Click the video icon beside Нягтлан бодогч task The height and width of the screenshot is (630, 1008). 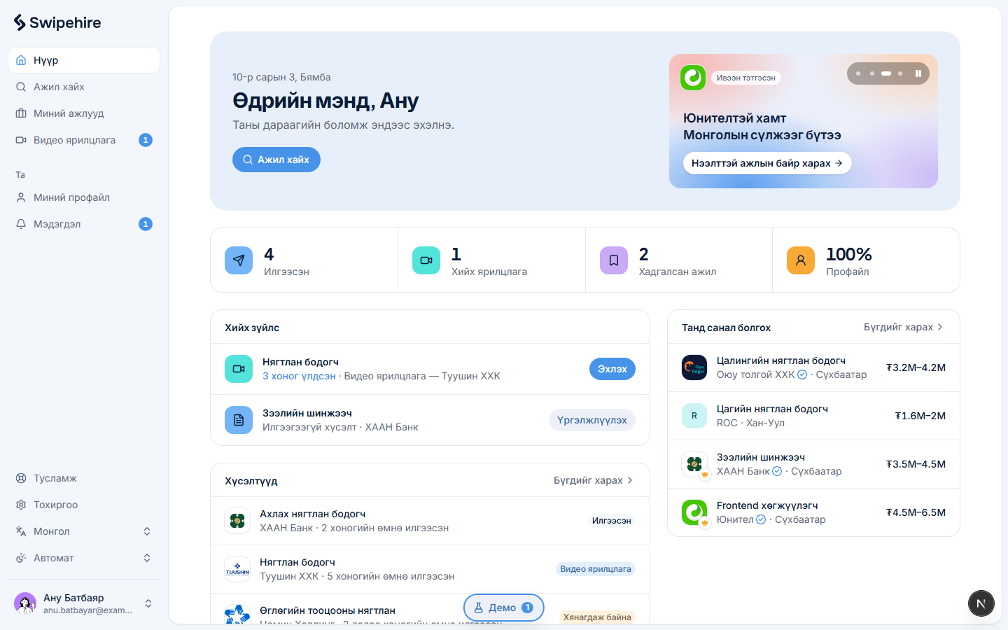(239, 369)
